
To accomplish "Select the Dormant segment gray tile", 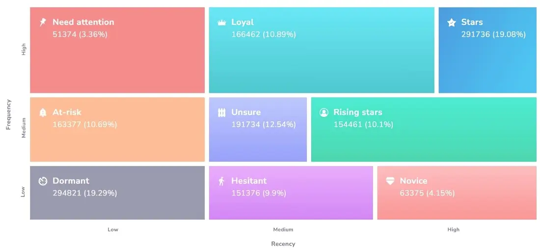I will pyautogui.click(x=117, y=193).
